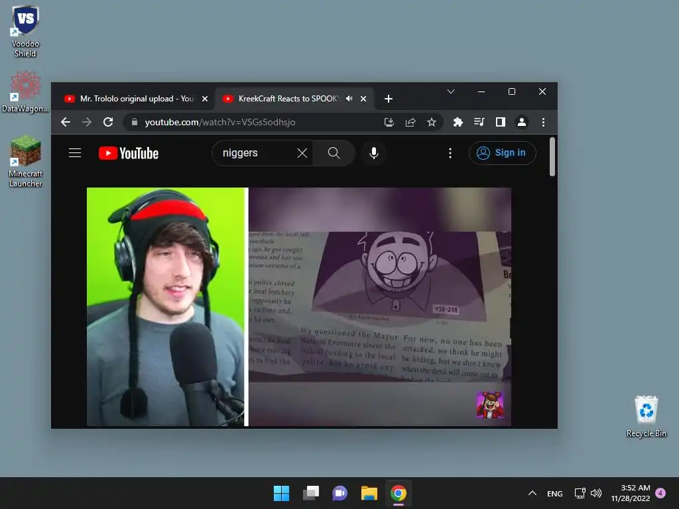Open the volume control in system tray

pos(596,493)
